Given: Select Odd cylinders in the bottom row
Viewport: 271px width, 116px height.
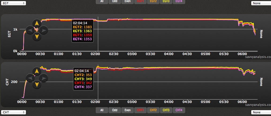Looking at the screenshot, I should [x=114, y=110].
